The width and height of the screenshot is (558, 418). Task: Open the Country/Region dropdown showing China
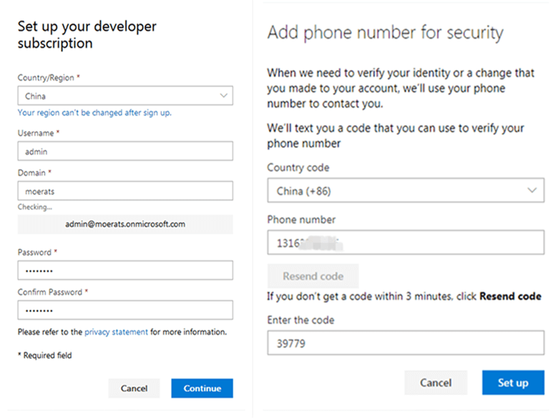(x=125, y=96)
